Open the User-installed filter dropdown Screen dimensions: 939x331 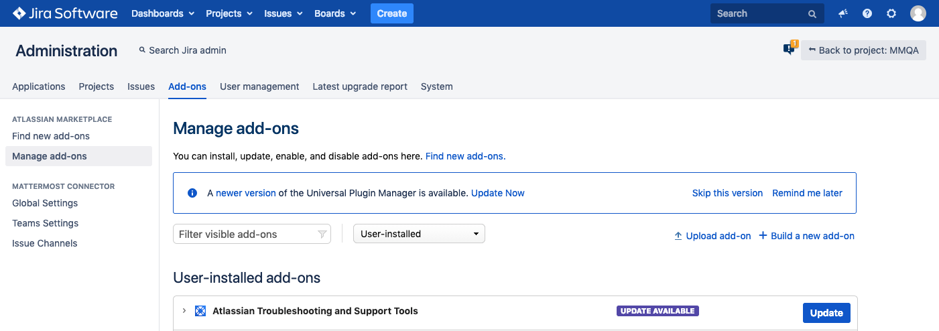click(x=419, y=234)
